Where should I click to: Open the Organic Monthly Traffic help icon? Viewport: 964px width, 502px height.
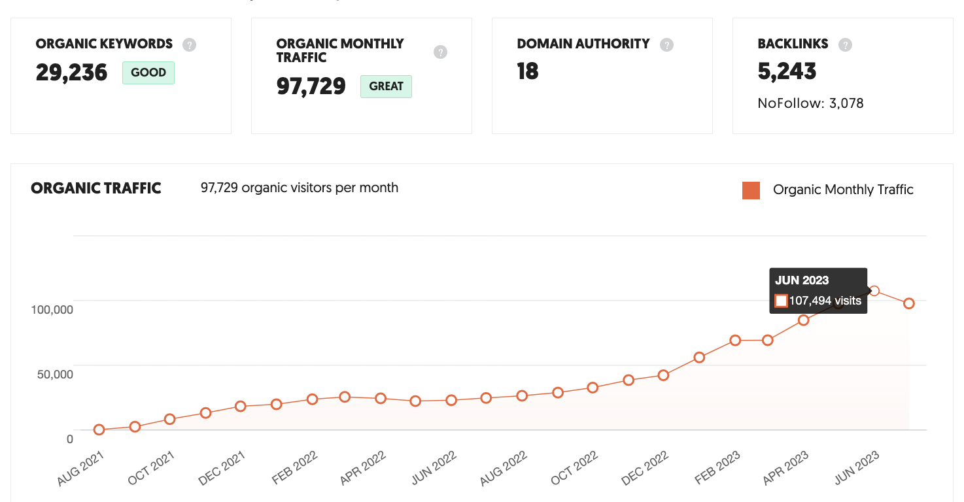[x=440, y=52]
